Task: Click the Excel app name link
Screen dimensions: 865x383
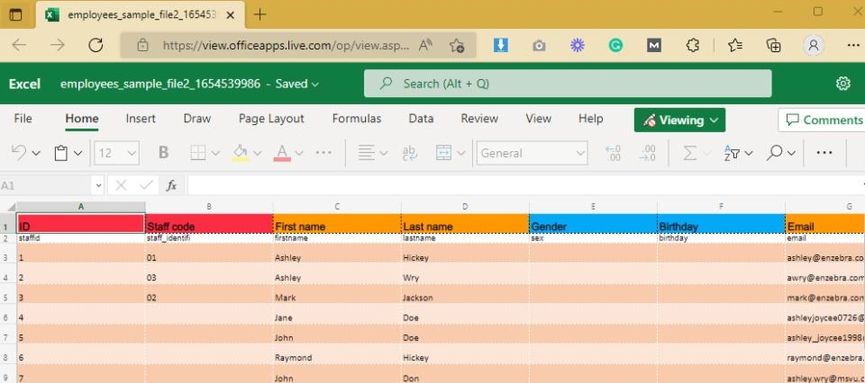Action: (x=24, y=84)
